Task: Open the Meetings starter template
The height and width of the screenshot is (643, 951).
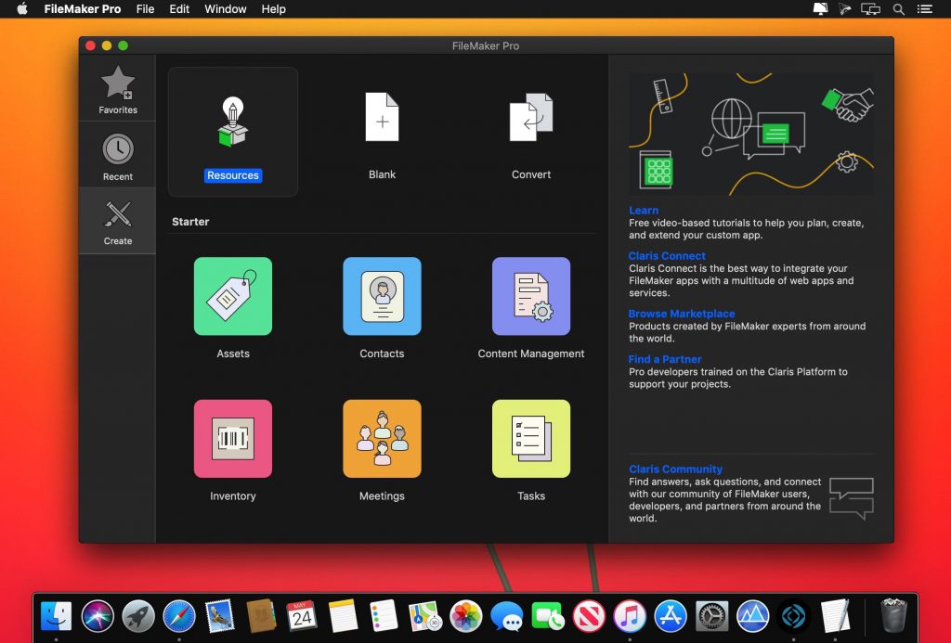Action: click(382, 439)
